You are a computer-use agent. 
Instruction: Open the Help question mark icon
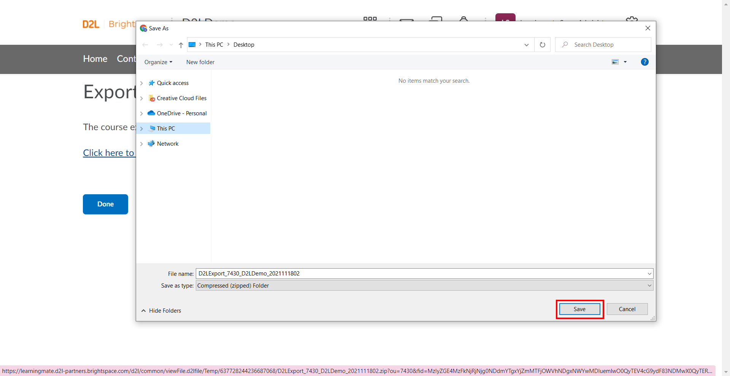644,62
